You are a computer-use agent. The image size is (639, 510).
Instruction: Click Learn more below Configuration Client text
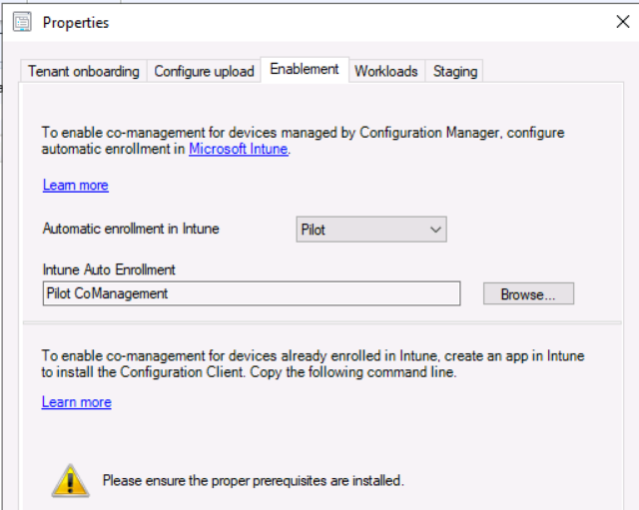[77, 402]
